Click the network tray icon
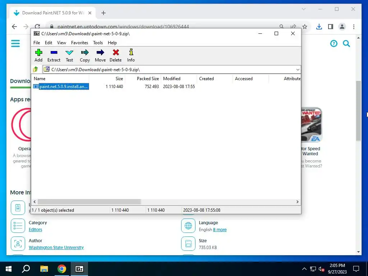The height and width of the screenshot is (276, 368). click(x=313, y=269)
